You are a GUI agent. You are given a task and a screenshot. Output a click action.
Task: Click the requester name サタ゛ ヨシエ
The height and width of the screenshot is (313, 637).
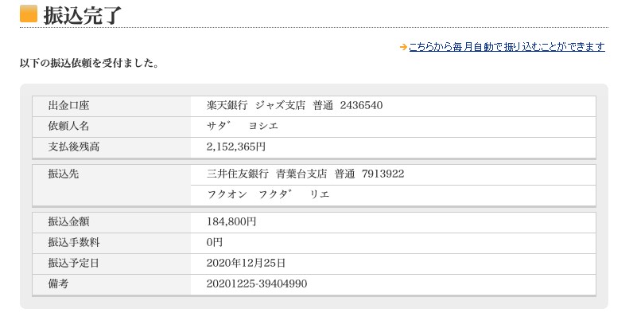242,127
